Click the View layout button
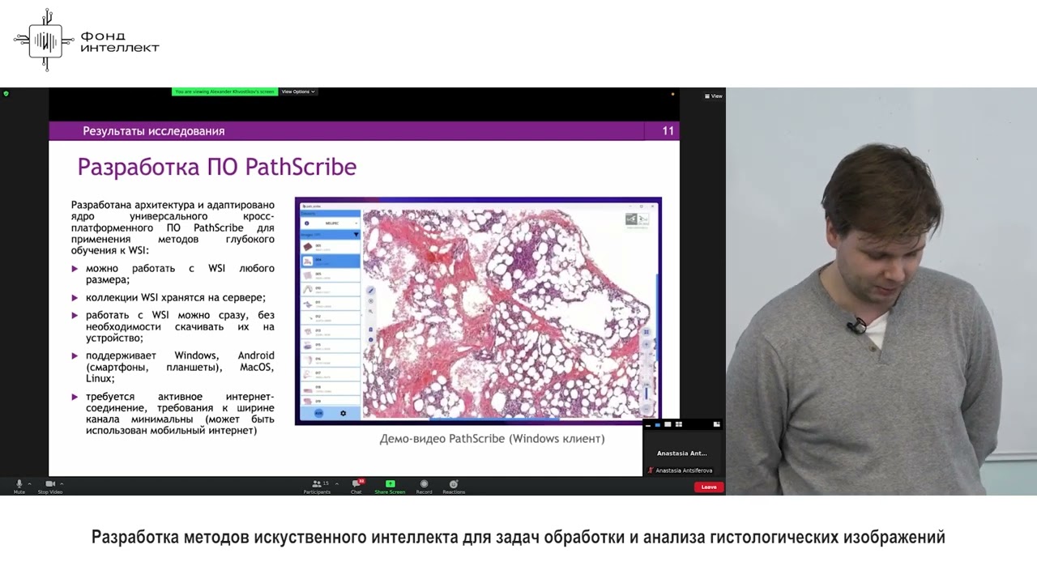Screen dimensions: 1037x583 714,96
